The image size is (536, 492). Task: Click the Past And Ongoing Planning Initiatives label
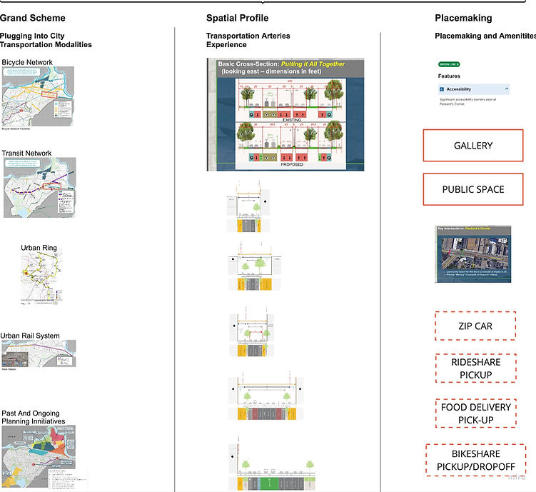[x=33, y=417]
